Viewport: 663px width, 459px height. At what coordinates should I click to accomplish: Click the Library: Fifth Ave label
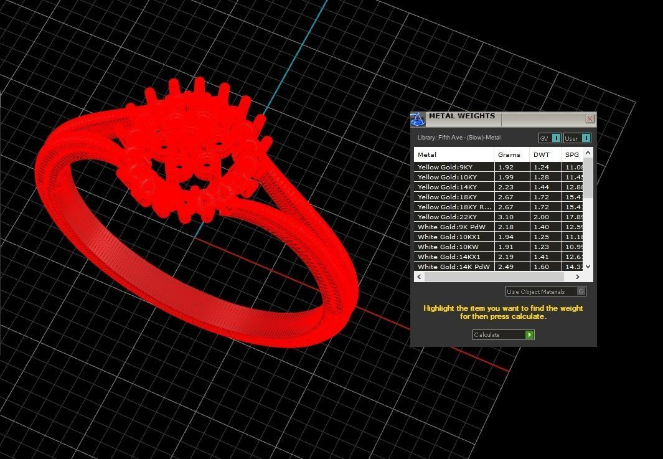point(459,138)
